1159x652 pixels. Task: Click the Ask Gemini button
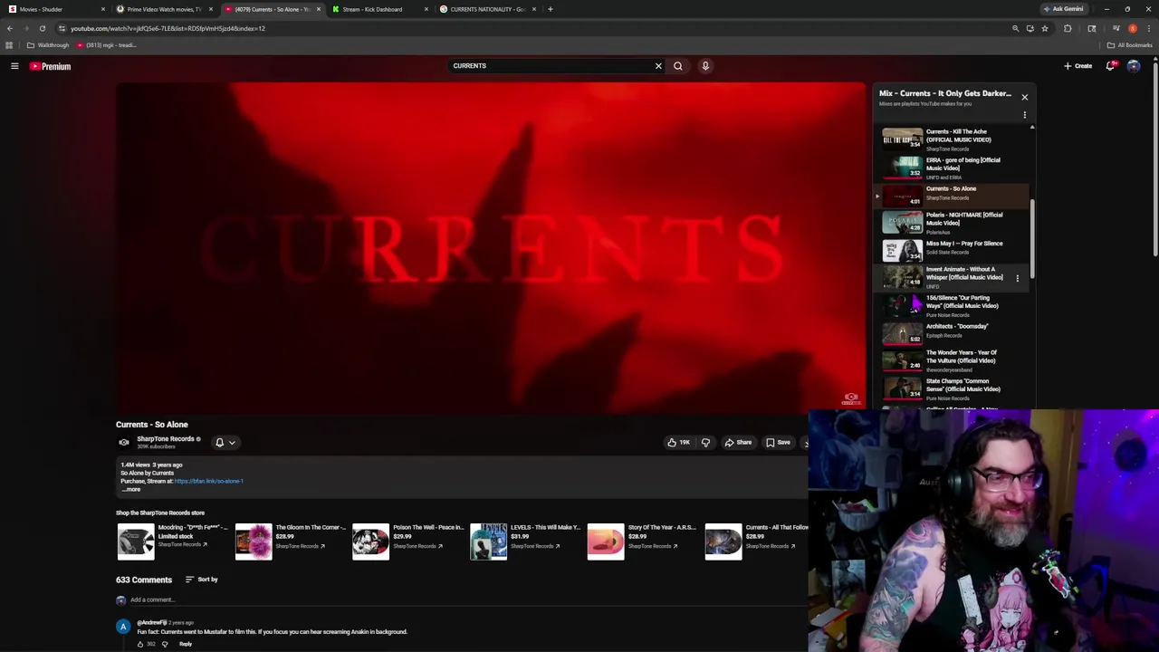click(x=1063, y=9)
